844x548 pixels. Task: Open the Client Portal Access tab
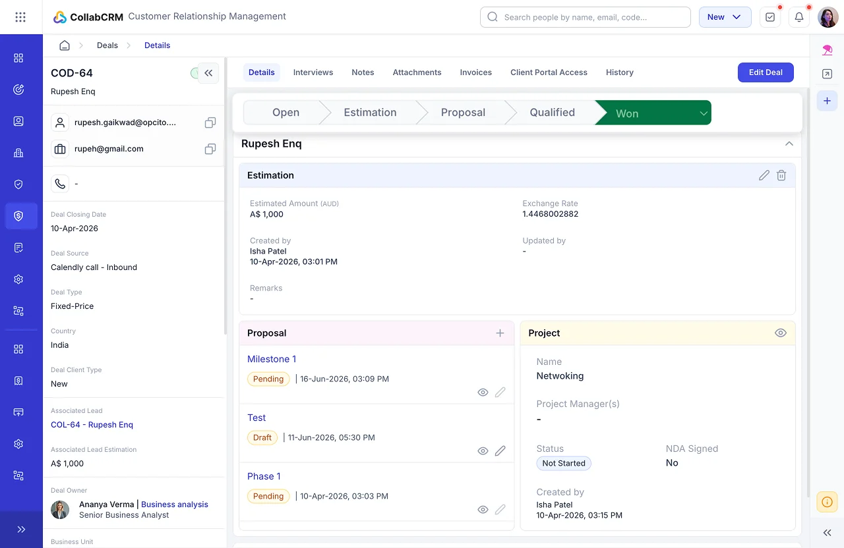tap(549, 72)
